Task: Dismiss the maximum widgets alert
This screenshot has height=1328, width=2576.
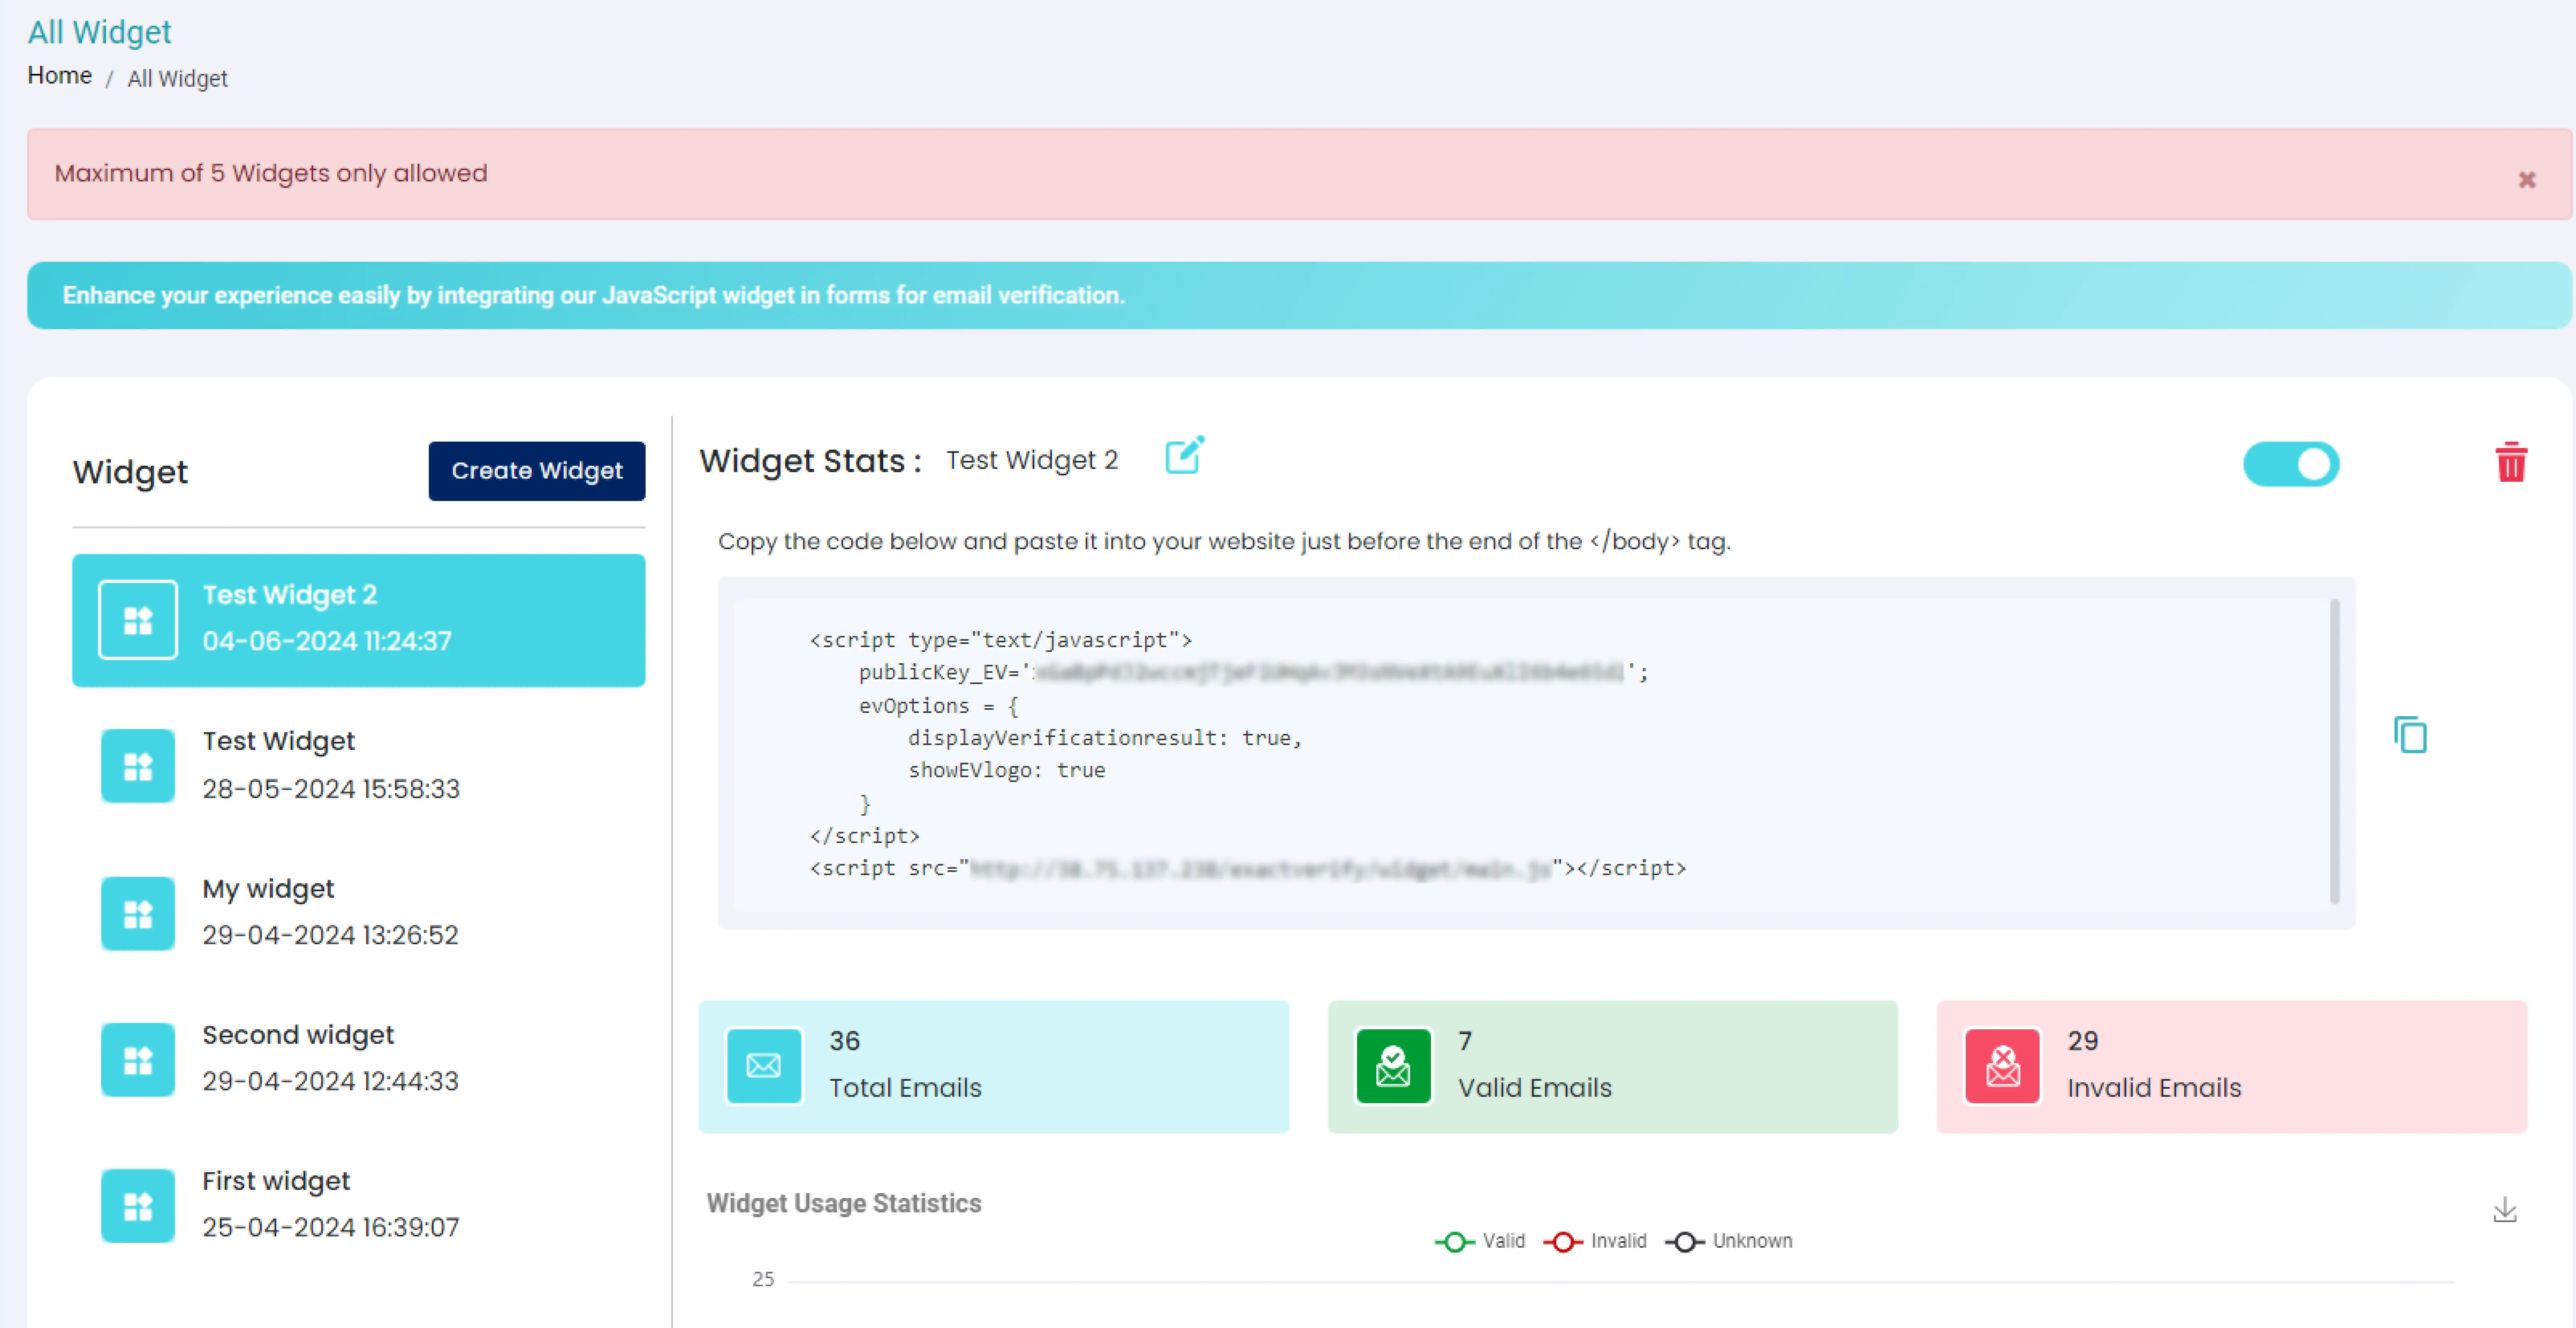Action: coord(2526,180)
